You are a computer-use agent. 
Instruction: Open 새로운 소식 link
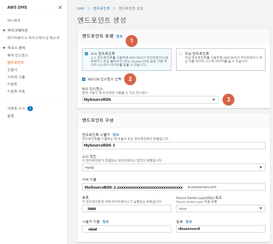pos(16,108)
